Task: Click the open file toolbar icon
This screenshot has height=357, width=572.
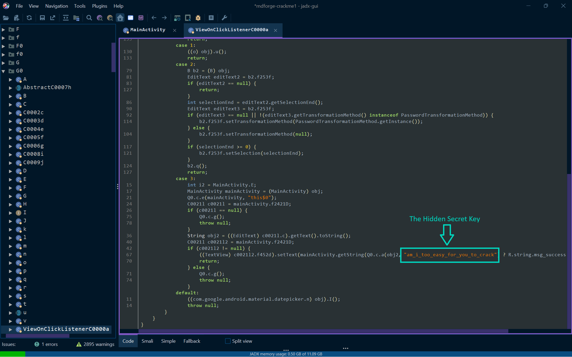Action: click(6, 18)
